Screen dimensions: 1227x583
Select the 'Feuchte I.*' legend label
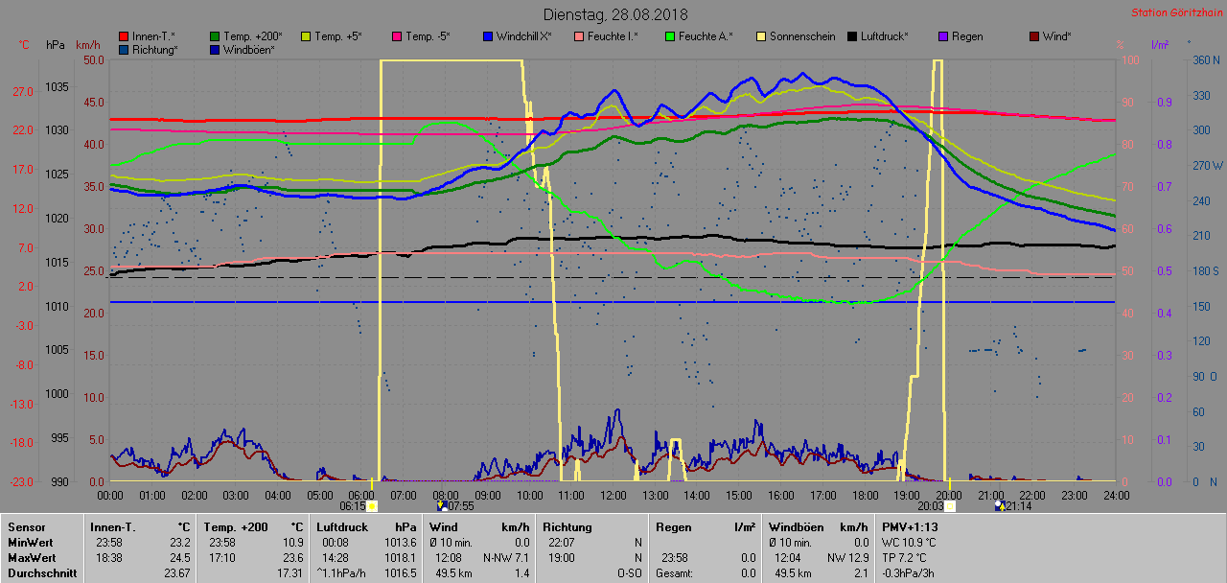[x=613, y=36]
